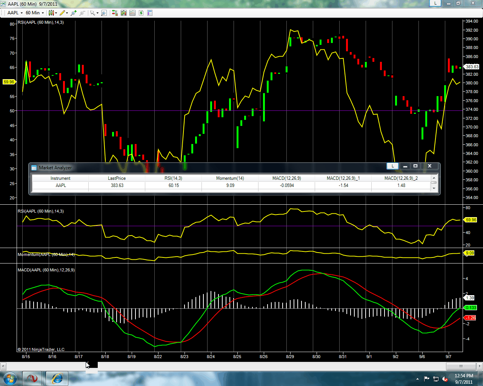
Task: Select the 60.15 RSI cell
Action: [x=174, y=185]
